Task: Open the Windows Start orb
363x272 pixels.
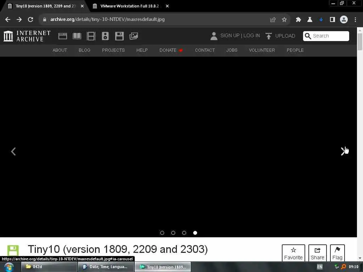Action: (x=9, y=267)
